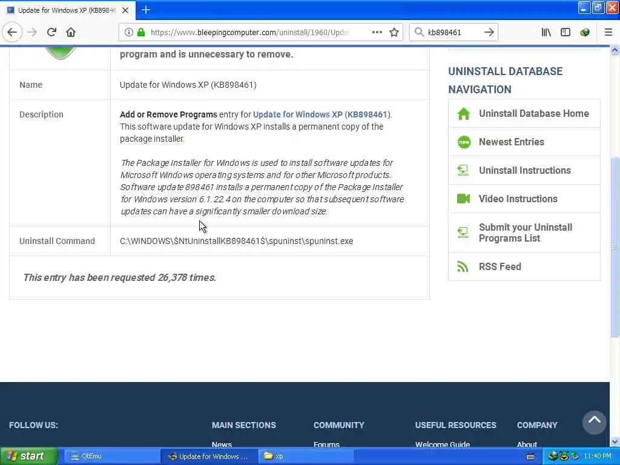Image resolution: width=620 pixels, height=465 pixels.
Task: Click the green video camera icon
Action: 463,199
